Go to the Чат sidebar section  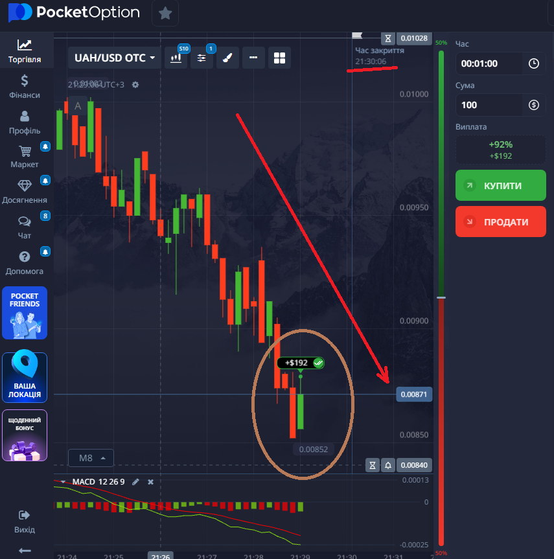tap(24, 227)
